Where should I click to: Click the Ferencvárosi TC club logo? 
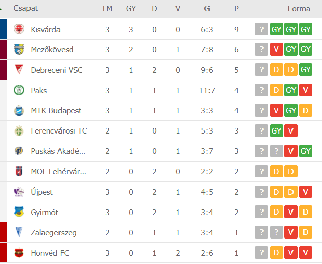click(19, 131)
